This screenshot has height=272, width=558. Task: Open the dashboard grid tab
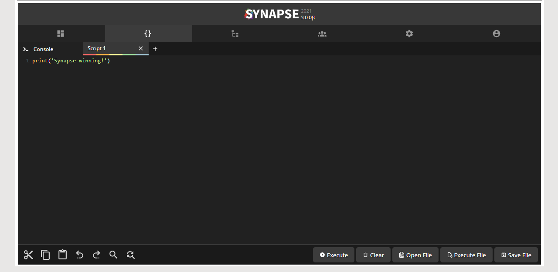pyautogui.click(x=61, y=34)
